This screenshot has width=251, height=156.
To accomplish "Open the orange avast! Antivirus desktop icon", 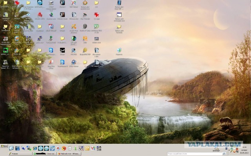I will click(73, 27).
